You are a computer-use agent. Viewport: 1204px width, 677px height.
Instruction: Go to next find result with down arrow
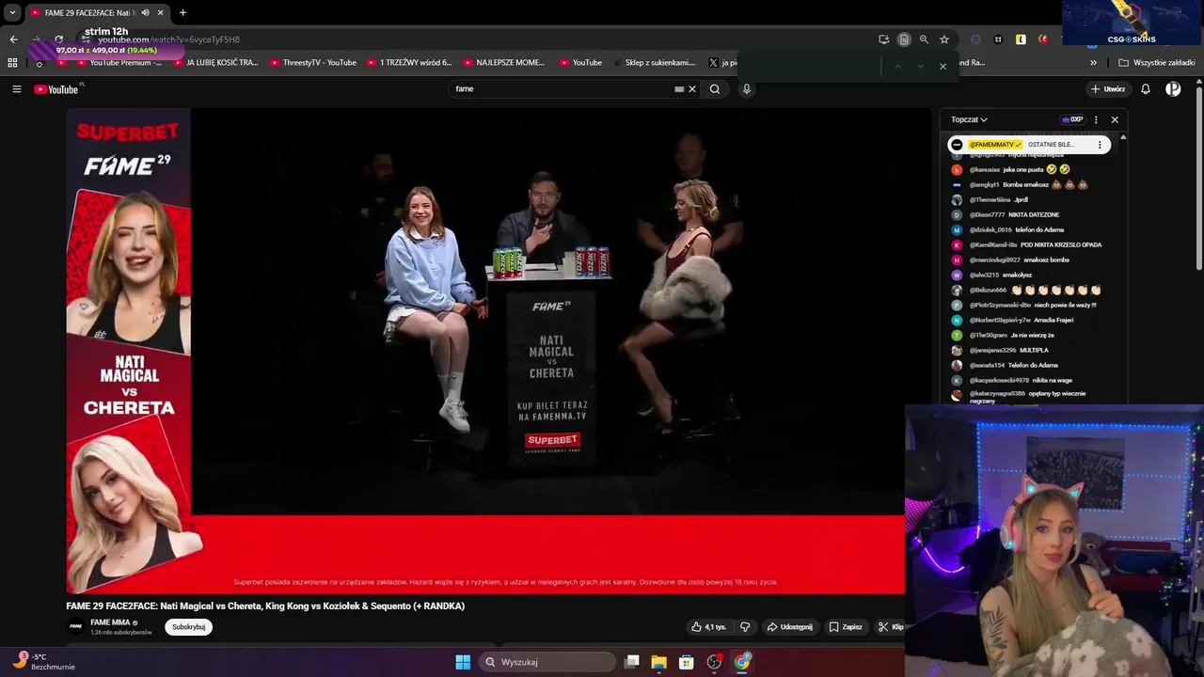pyautogui.click(x=920, y=66)
